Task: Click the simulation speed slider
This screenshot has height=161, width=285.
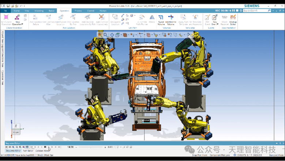Action: 91,147
